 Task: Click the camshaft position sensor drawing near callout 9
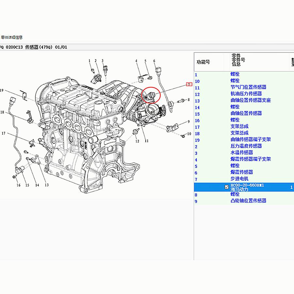coord(172,128)
